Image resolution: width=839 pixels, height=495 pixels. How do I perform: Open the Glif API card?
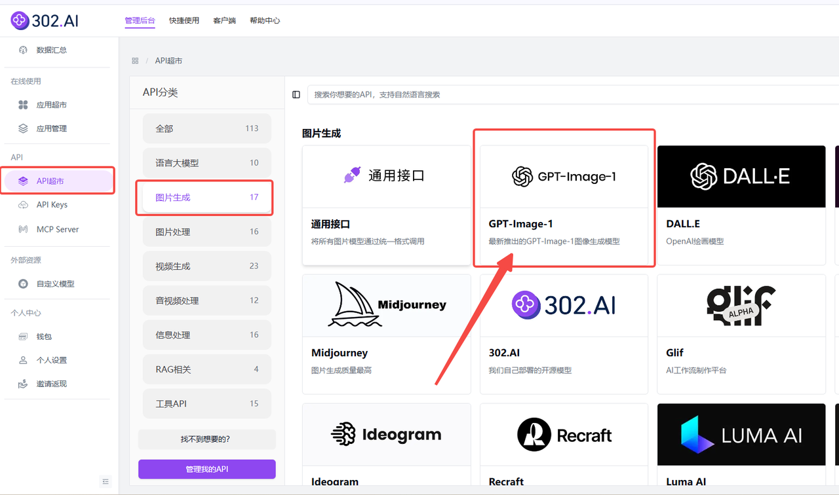pos(741,334)
